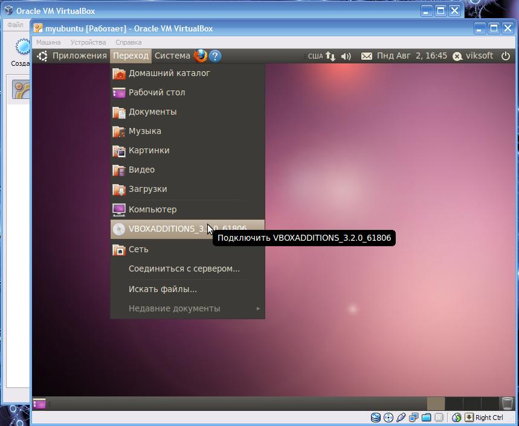Click the power shutdown icon in panel

tap(506, 56)
